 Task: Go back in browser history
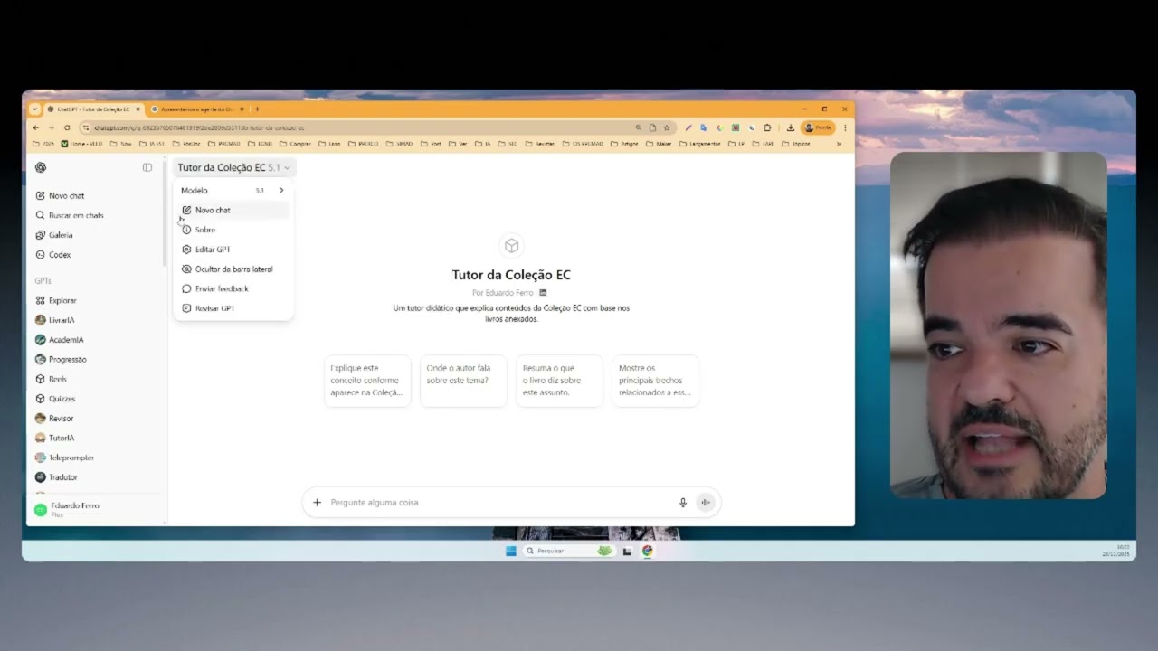(x=37, y=127)
